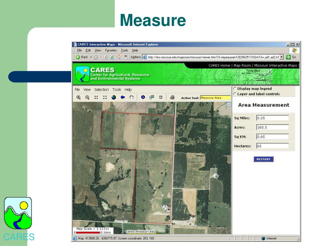Click the outward-arrows fixed zoom out icon
The image size is (328, 246).
point(105,97)
